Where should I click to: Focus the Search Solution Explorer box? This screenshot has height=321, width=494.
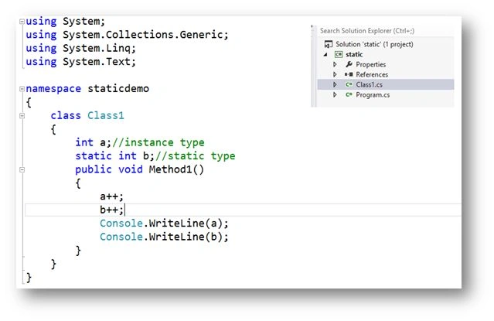(385, 31)
